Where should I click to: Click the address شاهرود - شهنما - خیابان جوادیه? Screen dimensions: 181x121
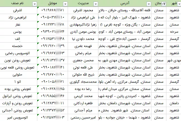tap(125, 117)
